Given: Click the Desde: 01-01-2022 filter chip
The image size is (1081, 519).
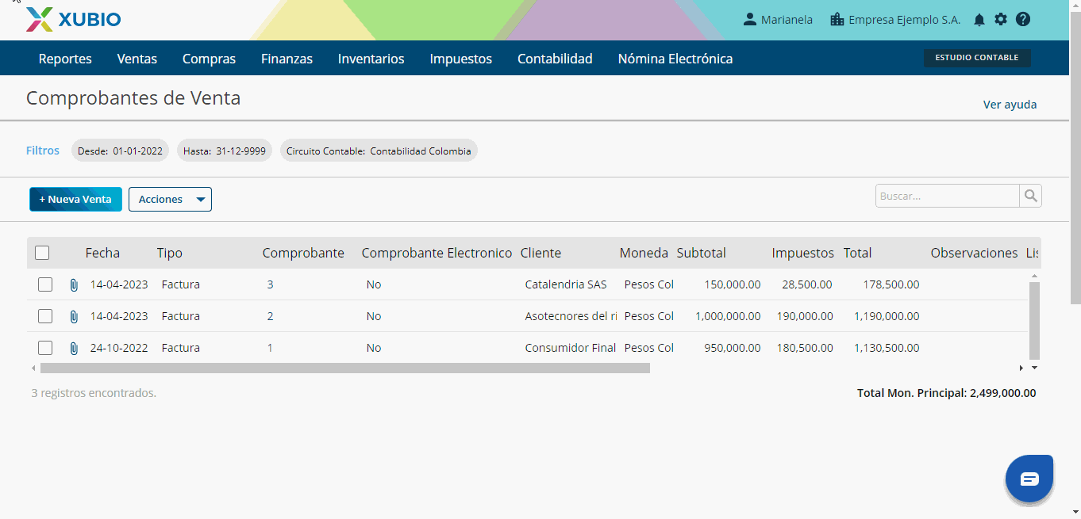Looking at the screenshot, I should tap(120, 151).
